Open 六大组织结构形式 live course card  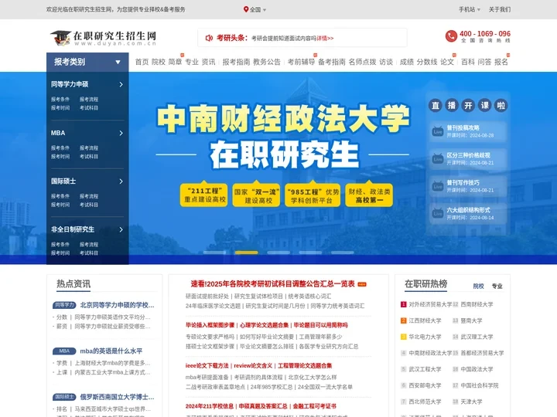pyautogui.click(x=468, y=213)
